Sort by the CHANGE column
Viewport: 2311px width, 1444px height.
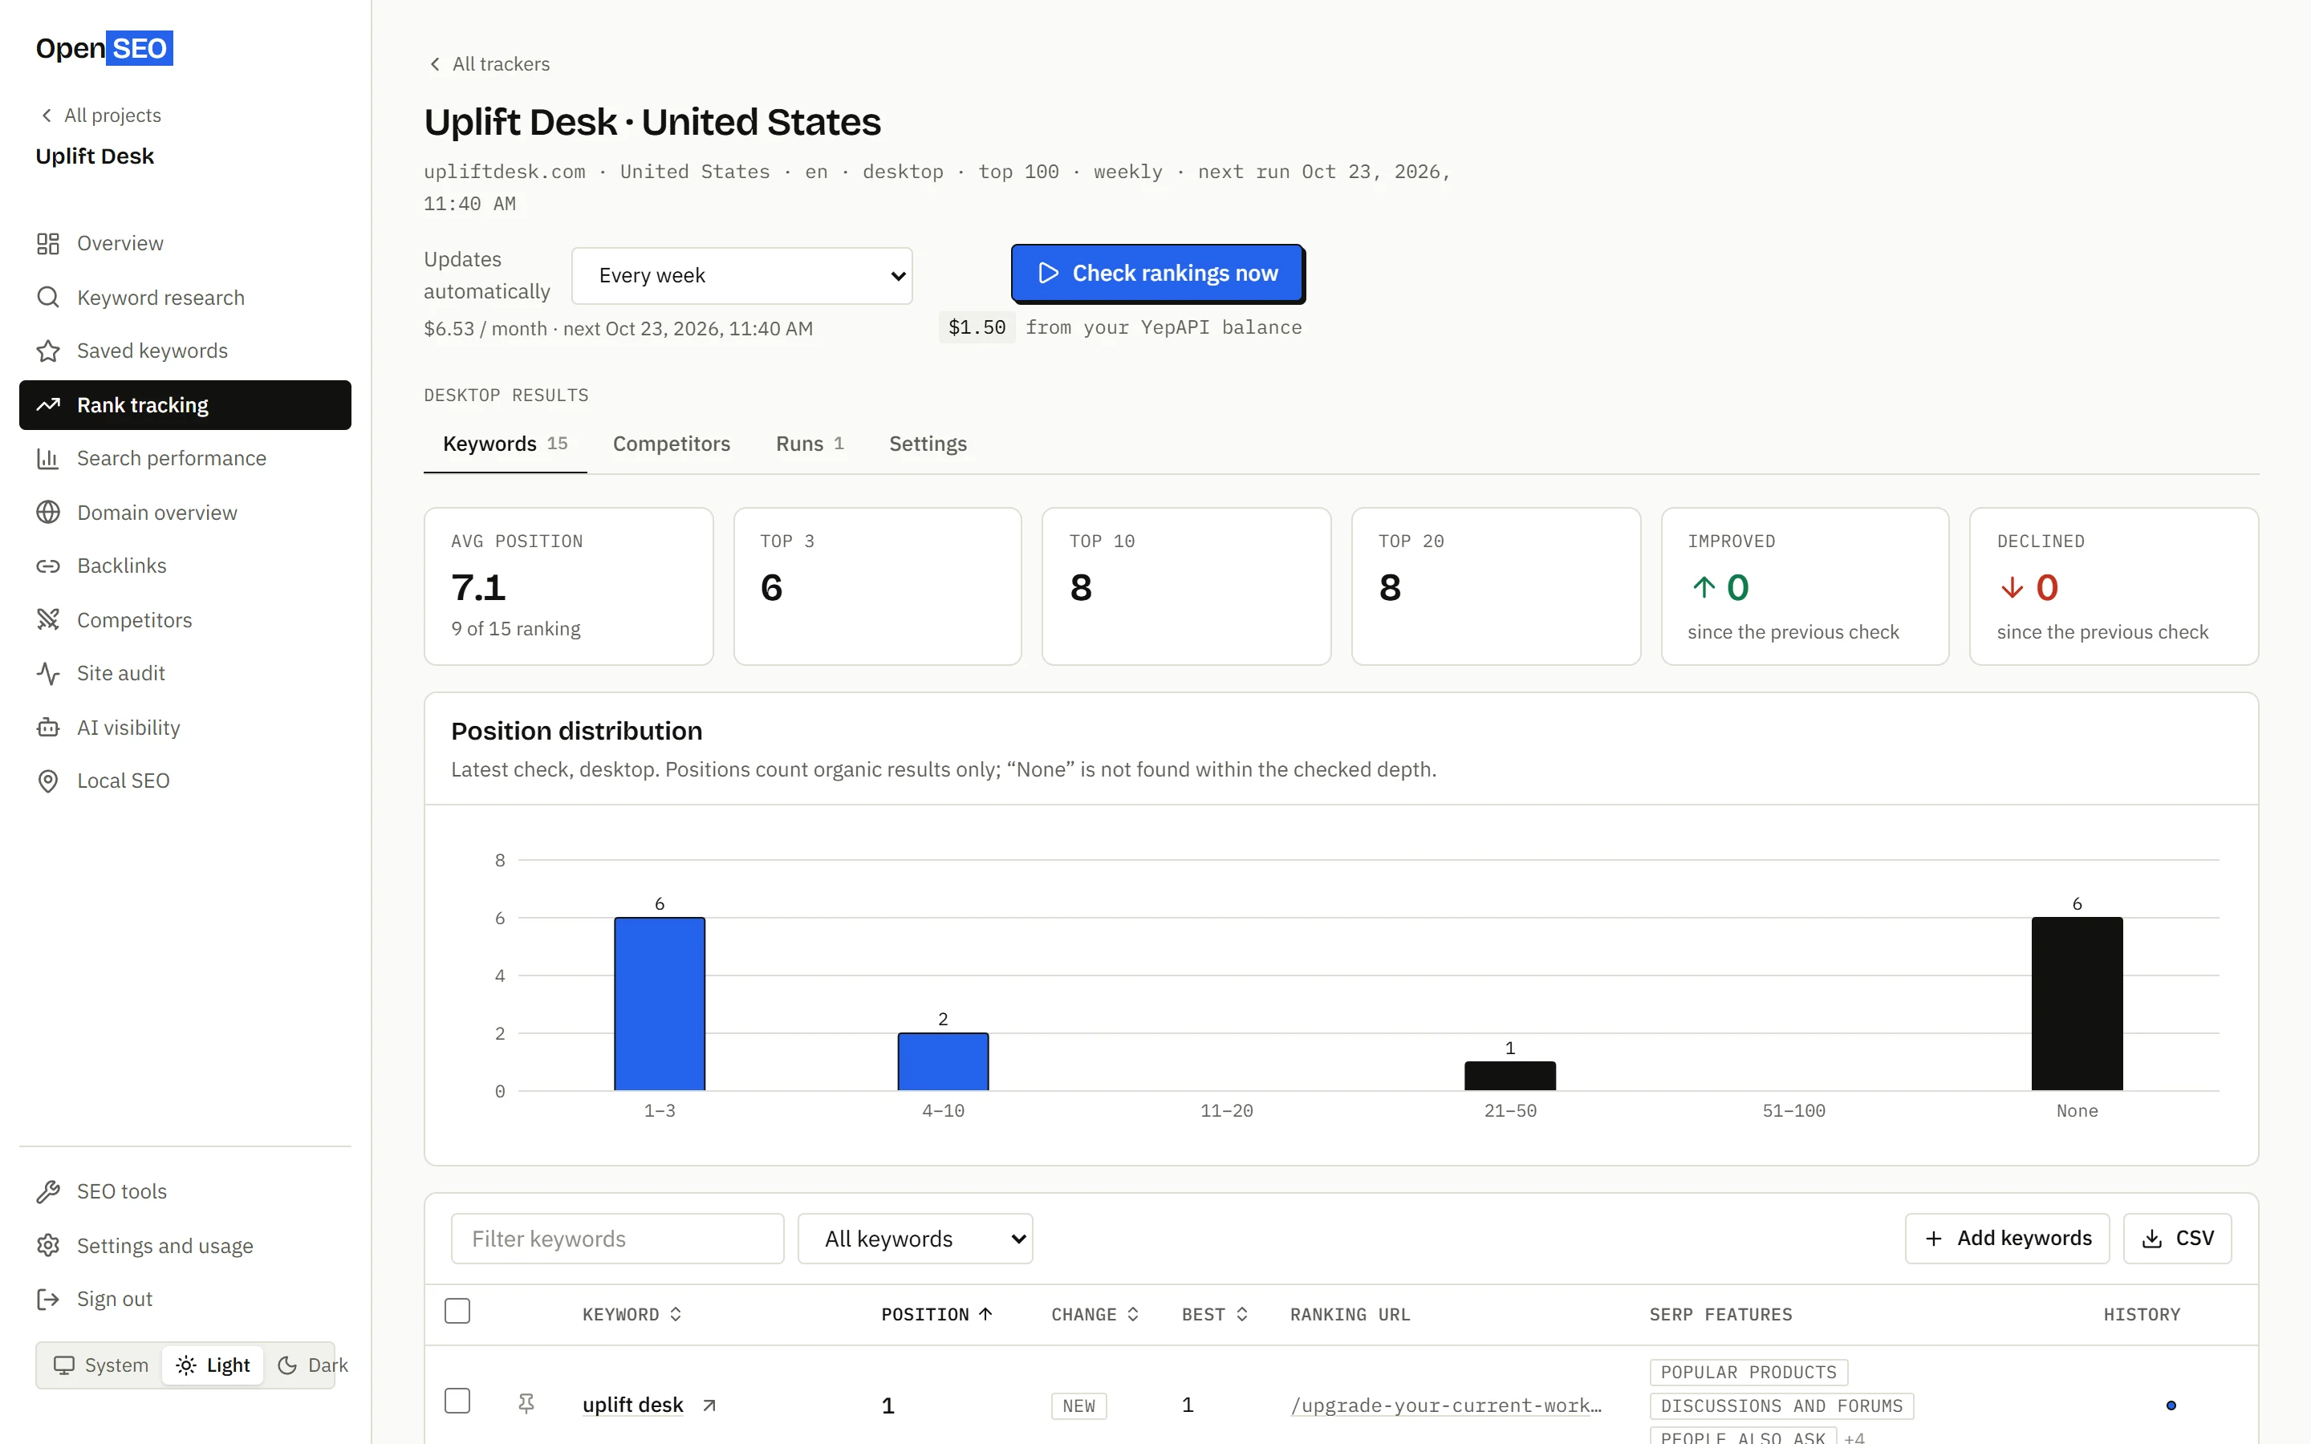1095,1314
